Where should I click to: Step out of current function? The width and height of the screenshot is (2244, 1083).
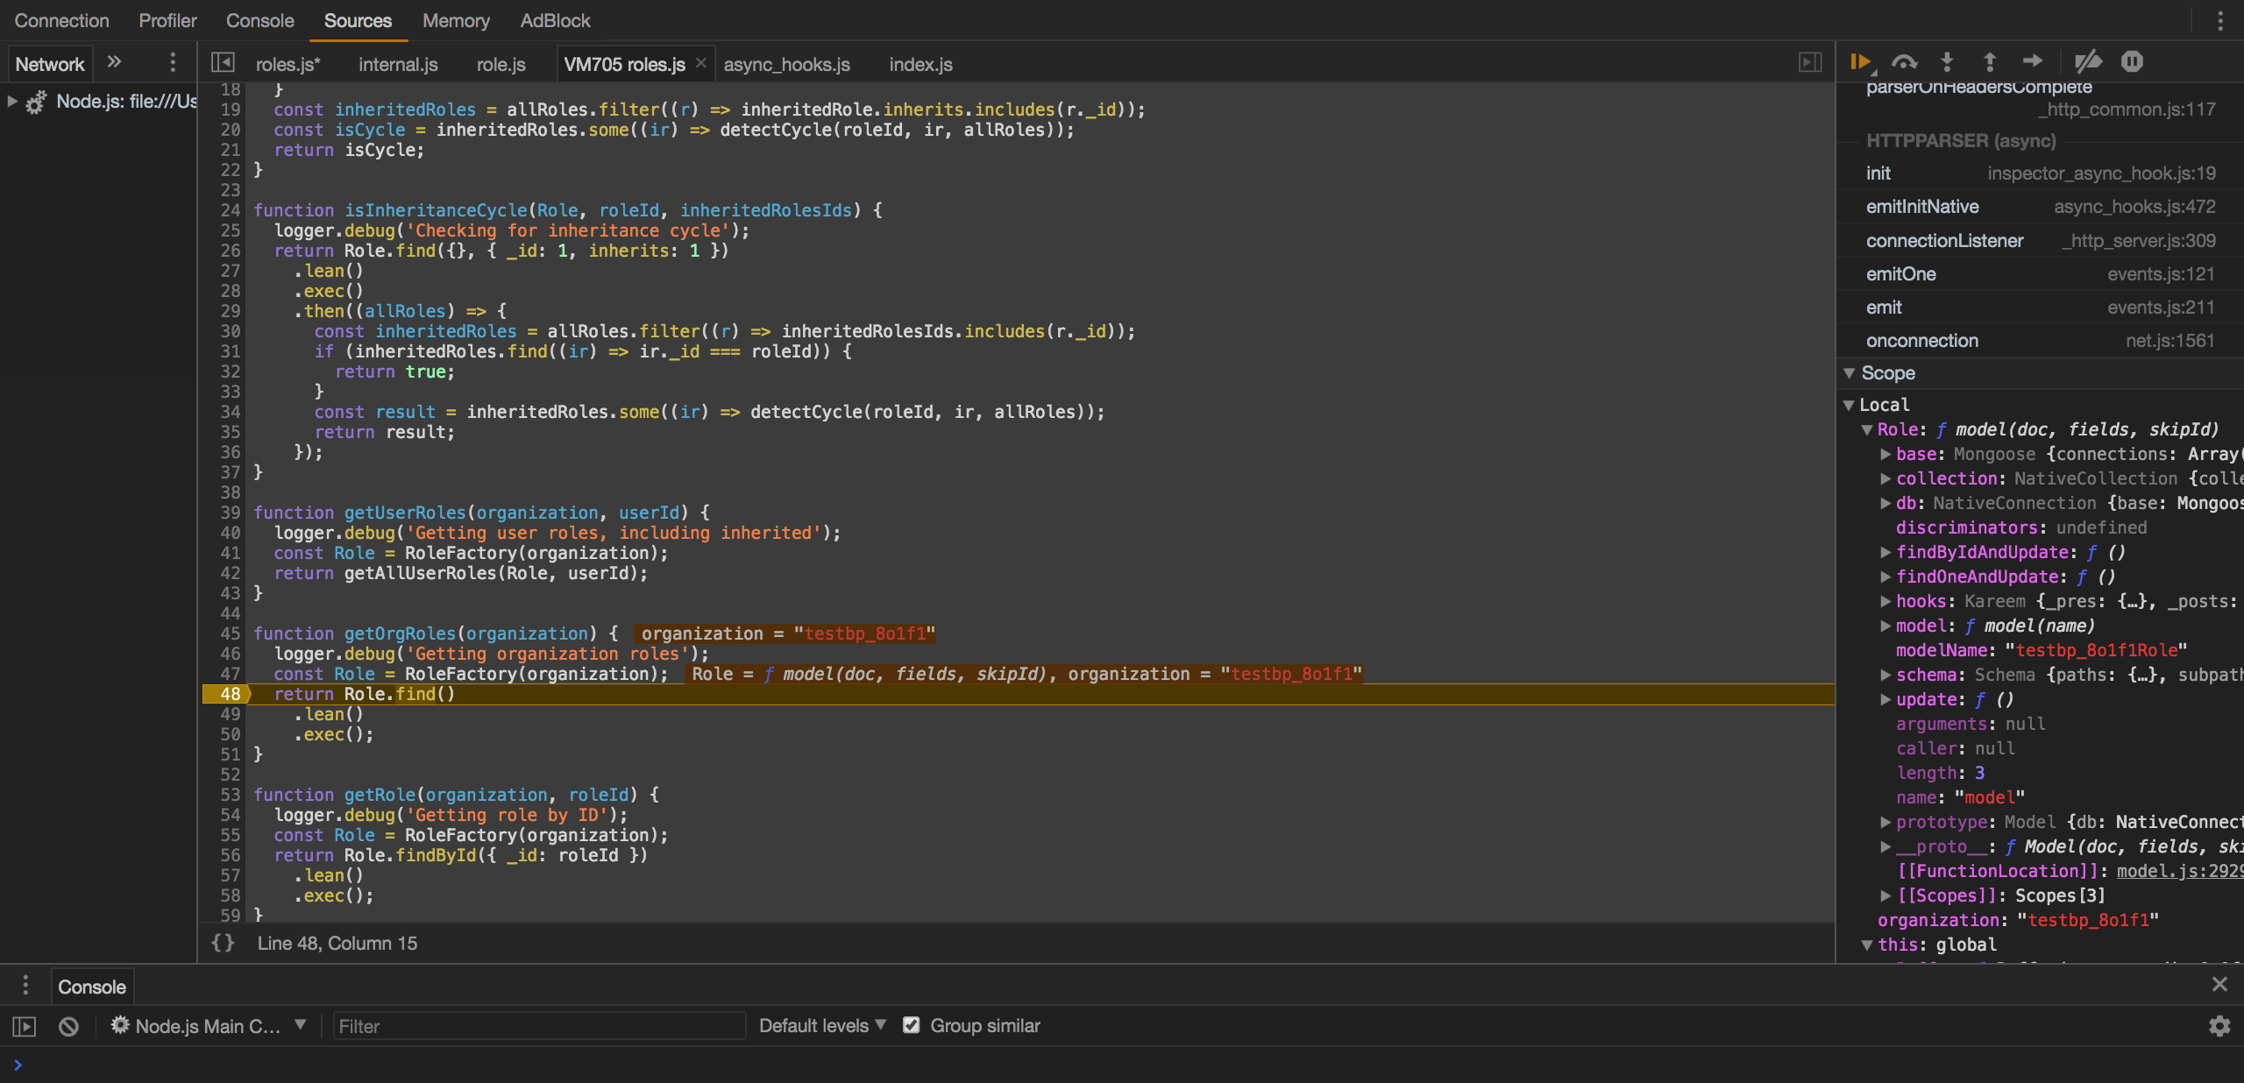[x=1990, y=62]
